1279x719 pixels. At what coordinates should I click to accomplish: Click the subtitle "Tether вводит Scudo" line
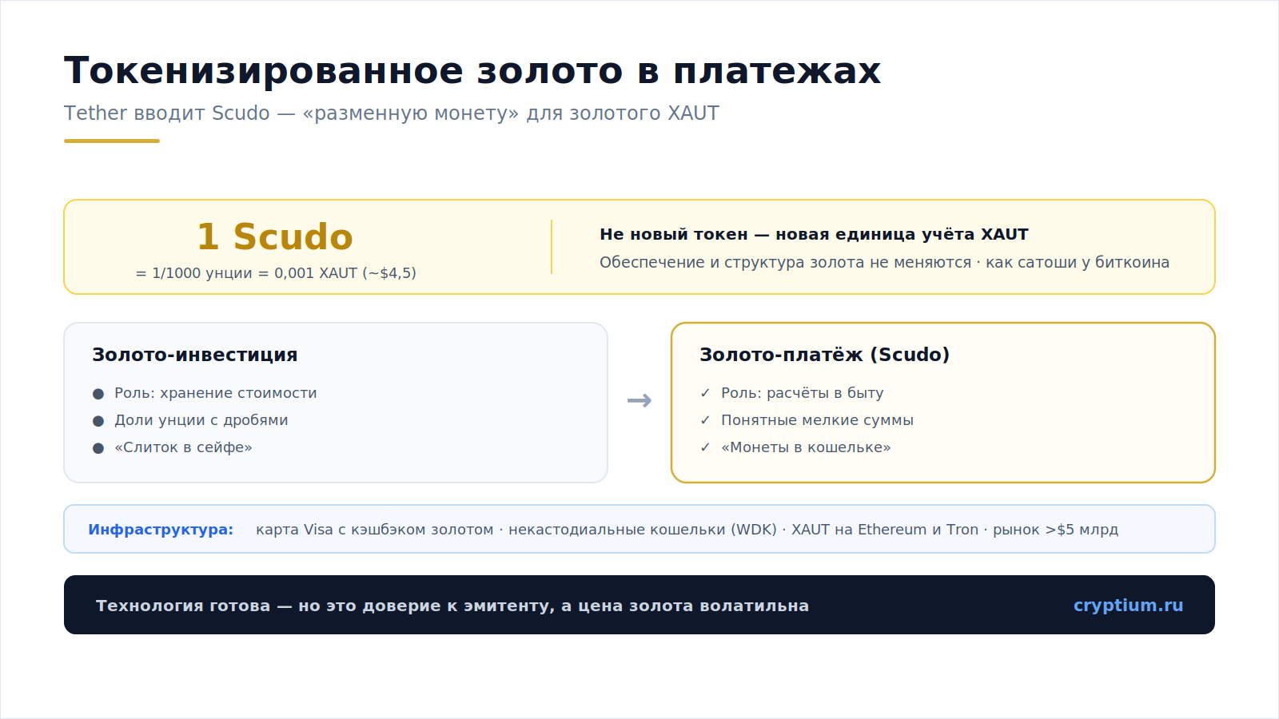pos(392,113)
